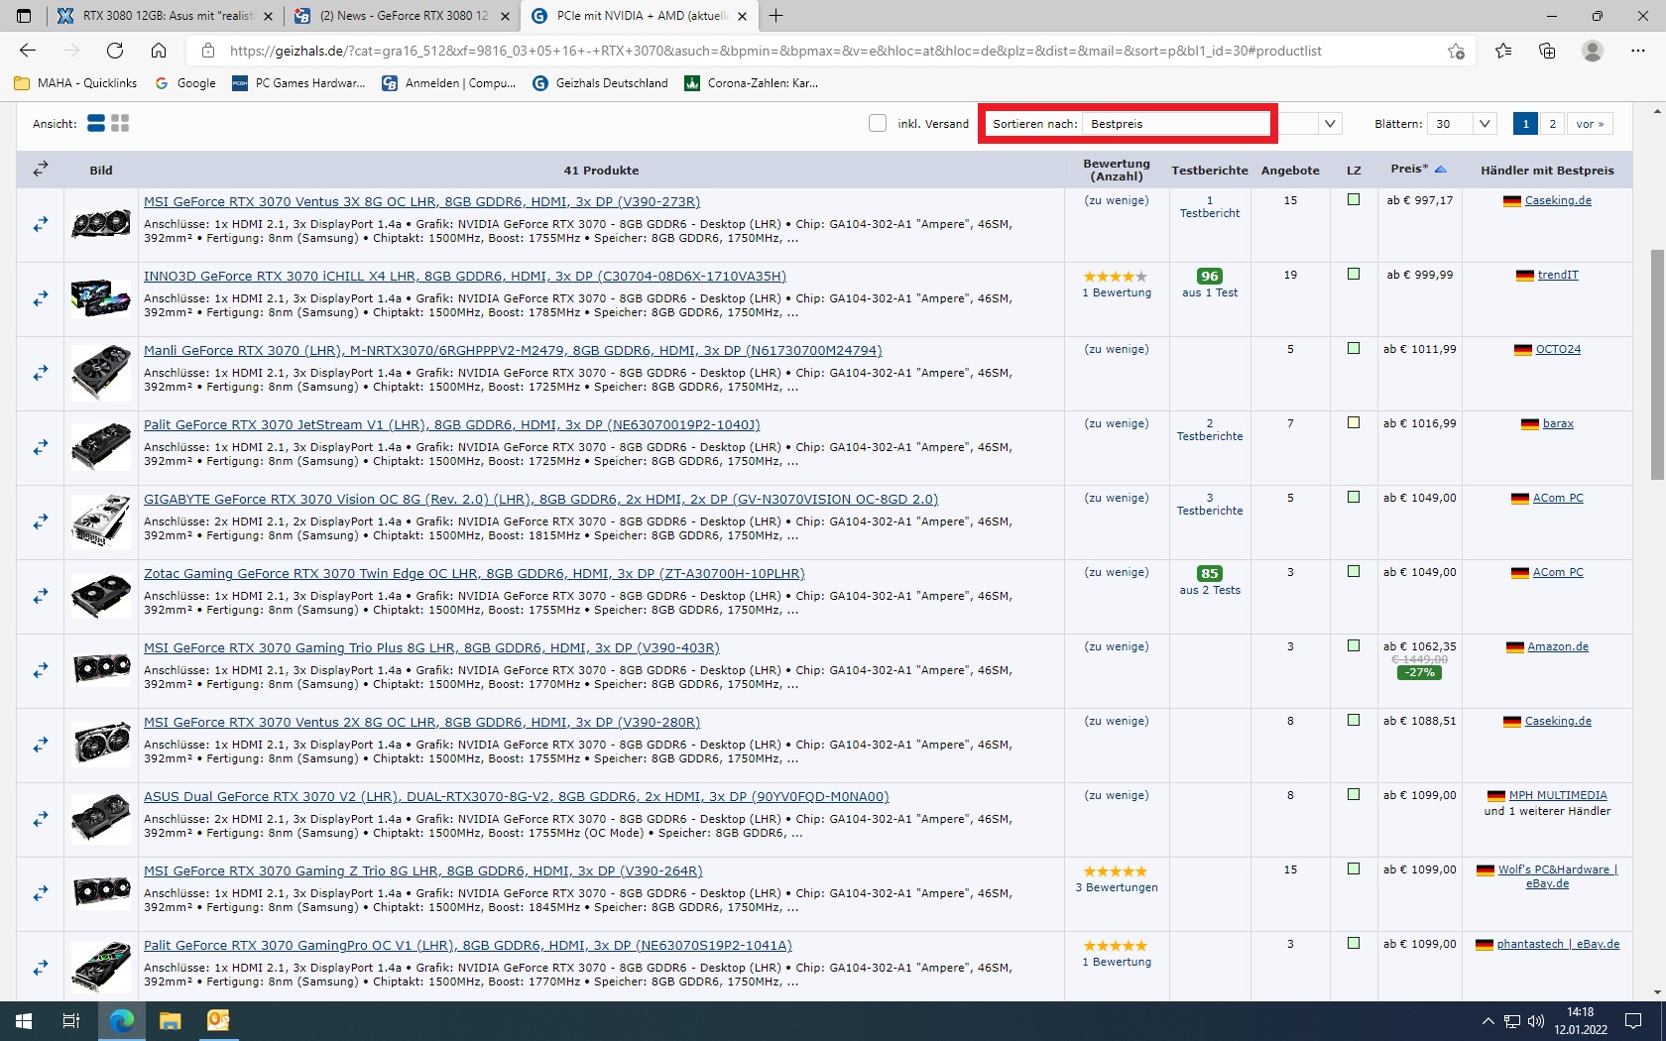Viewport: 1666px width, 1041px height.
Task: Open the favorites list
Action: click(x=1503, y=51)
